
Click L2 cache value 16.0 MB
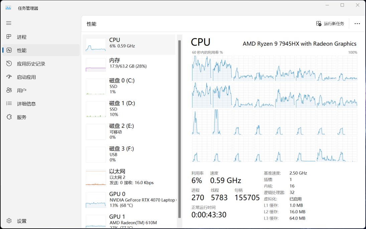pos(297,212)
